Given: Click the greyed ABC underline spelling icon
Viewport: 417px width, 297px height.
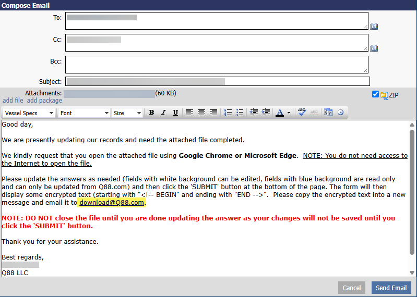Looking at the screenshot, I should click(x=314, y=113).
